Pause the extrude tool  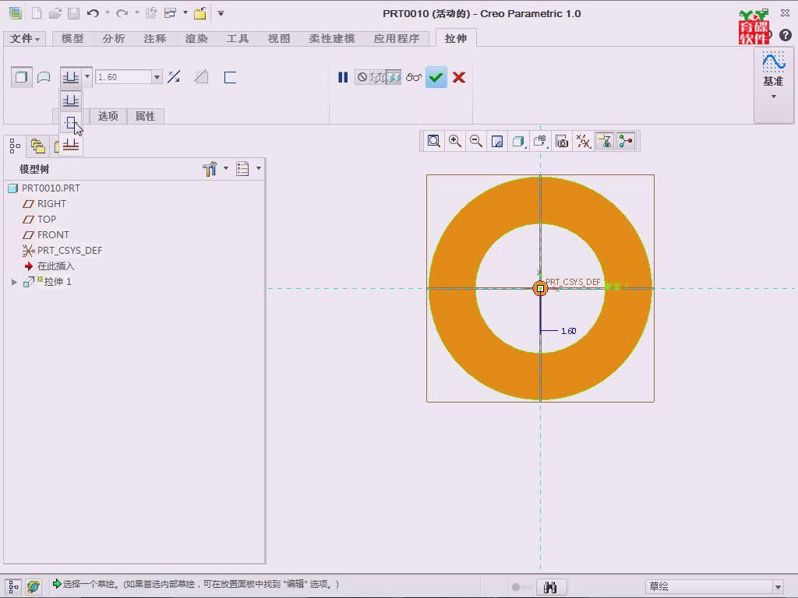point(343,77)
